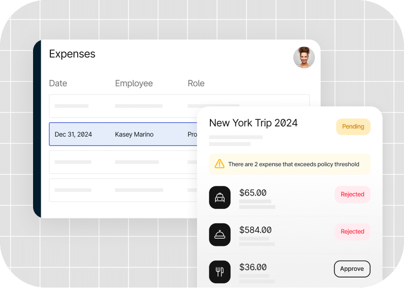Switch to the Expenses view
This screenshot has width=404, height=288.
click(72, 54)
